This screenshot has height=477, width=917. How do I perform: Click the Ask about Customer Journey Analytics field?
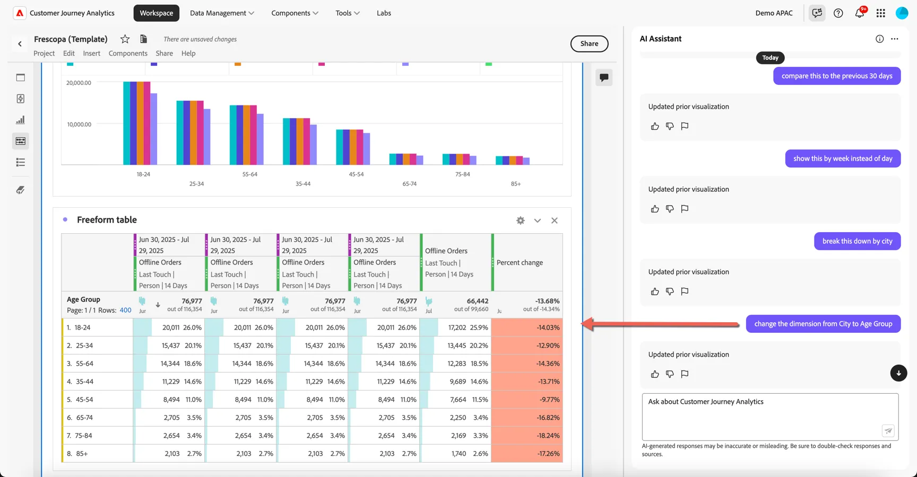coord(770,417)
